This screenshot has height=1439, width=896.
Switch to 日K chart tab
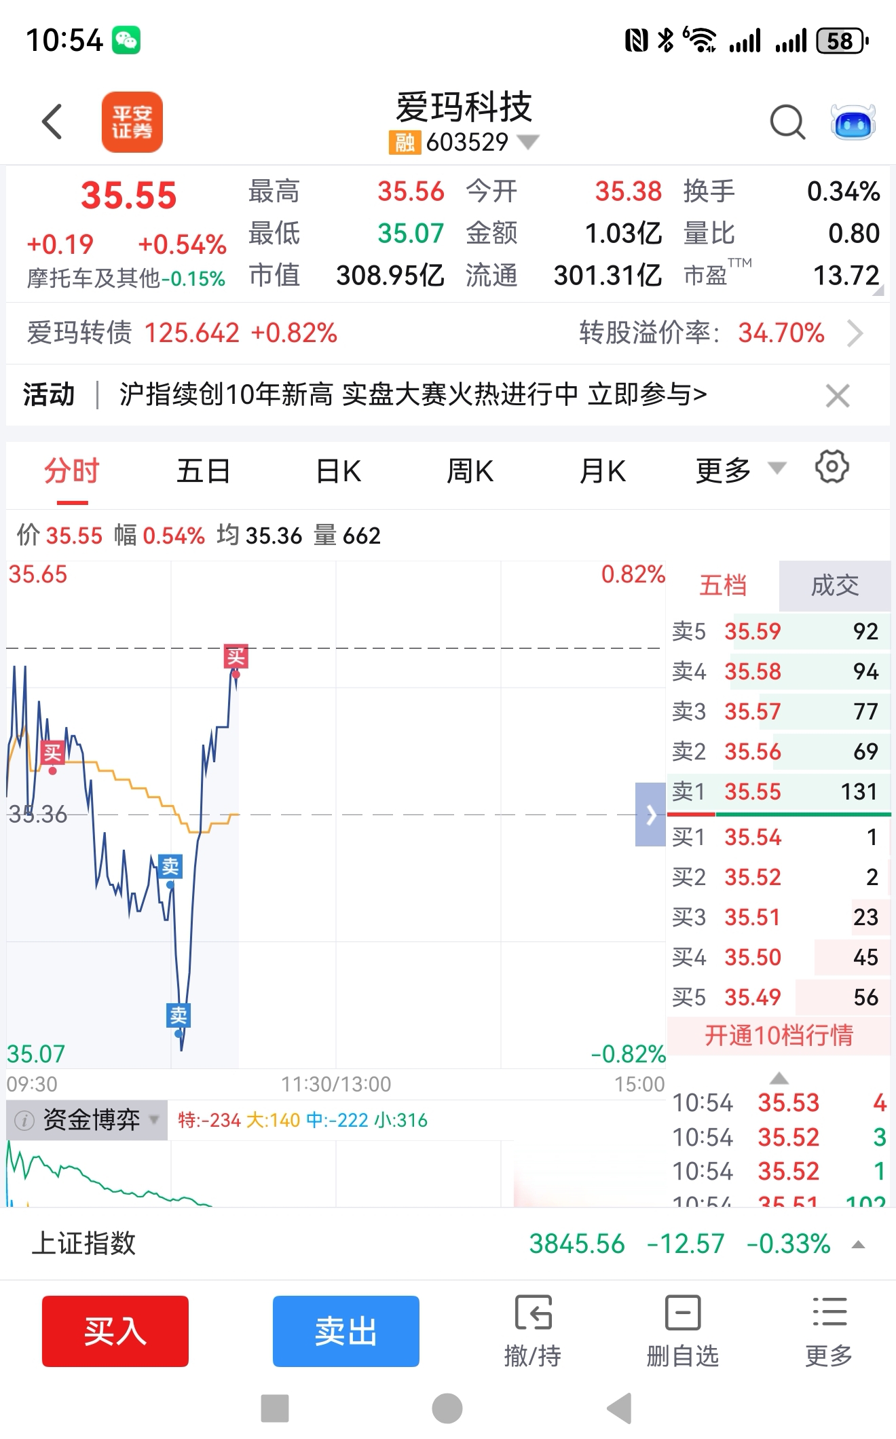coord(339,471)
